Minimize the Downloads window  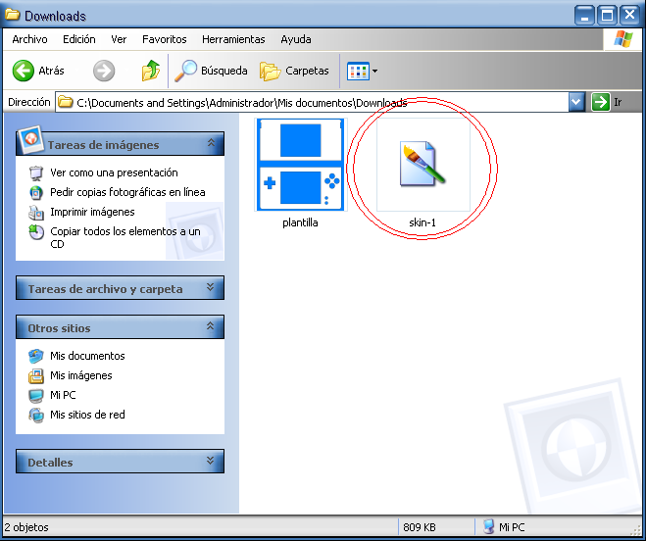pos(584,16)
